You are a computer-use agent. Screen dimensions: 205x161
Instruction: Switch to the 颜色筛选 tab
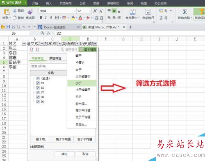tap(55, 58)
